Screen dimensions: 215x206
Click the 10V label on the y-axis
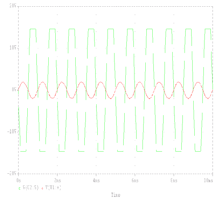tap(13, 48)
